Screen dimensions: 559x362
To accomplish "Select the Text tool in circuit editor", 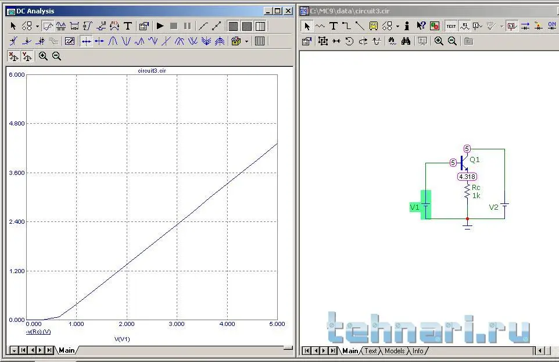I will 334,26.
